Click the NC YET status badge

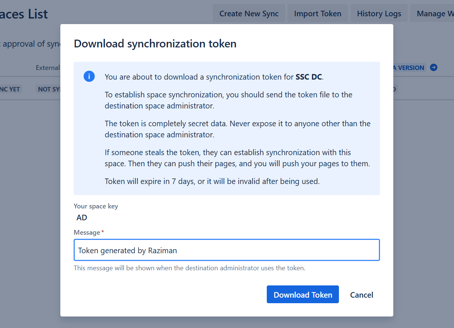coord(10,89)
